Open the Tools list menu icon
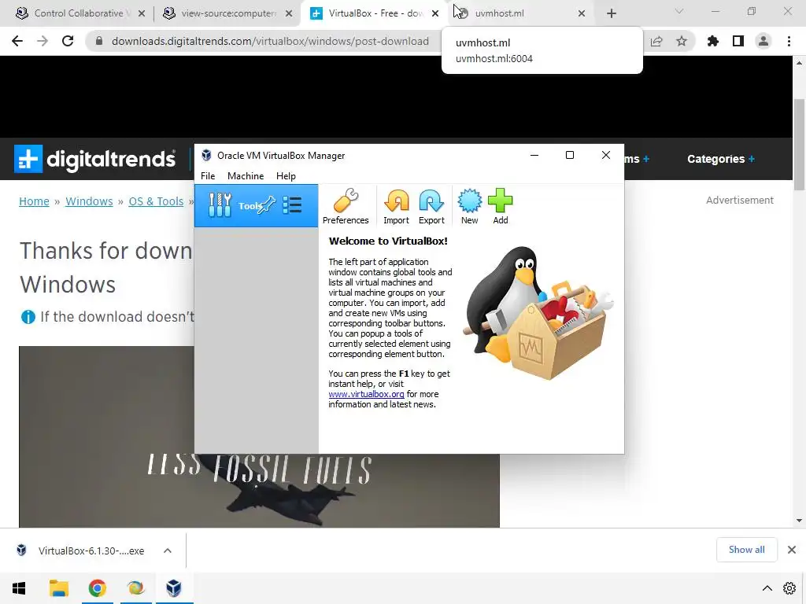 pos(292,205)
